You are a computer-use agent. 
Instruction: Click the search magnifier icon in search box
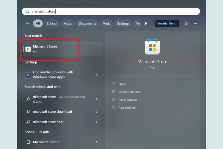tap(27, 12)
